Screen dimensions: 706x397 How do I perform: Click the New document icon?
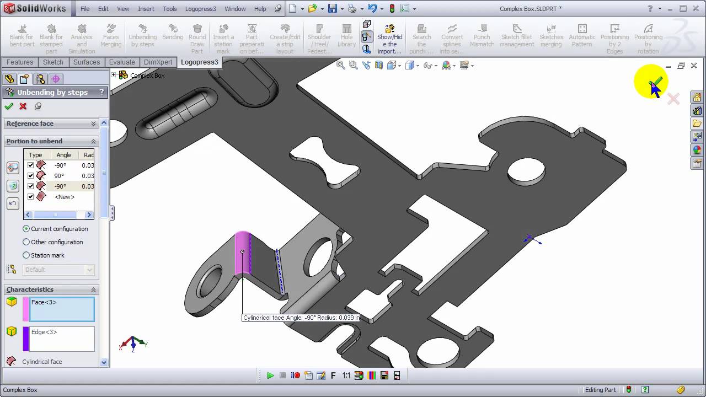coord(293,8)
